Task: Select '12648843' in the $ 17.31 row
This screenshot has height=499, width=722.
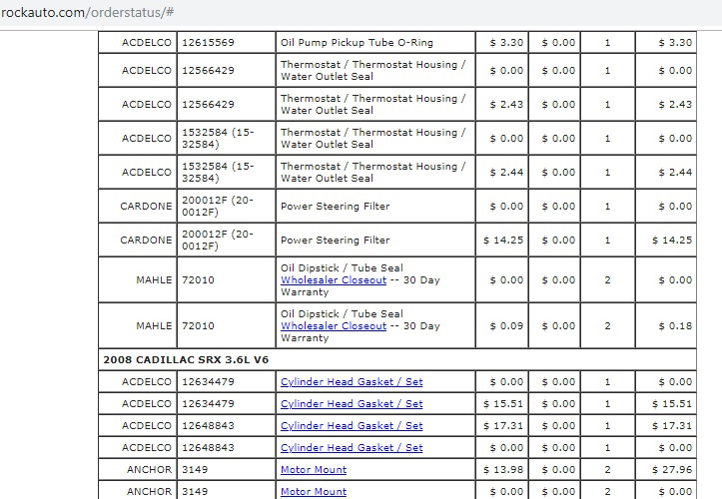Action: tap(208, 426)
